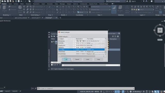Click the Sign In user icon
Image resolution: width=165 pixels, height=93 pixels.
coord(130,1)
